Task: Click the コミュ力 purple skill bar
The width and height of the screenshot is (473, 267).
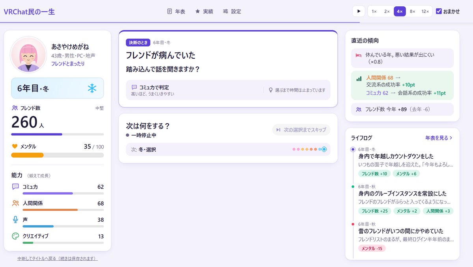Action: coord(63,193)
